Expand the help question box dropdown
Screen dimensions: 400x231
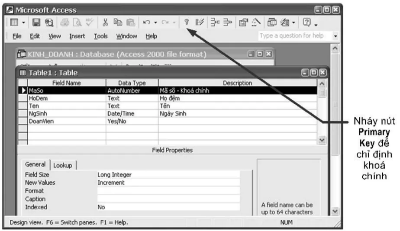click(x=335, y=36)
